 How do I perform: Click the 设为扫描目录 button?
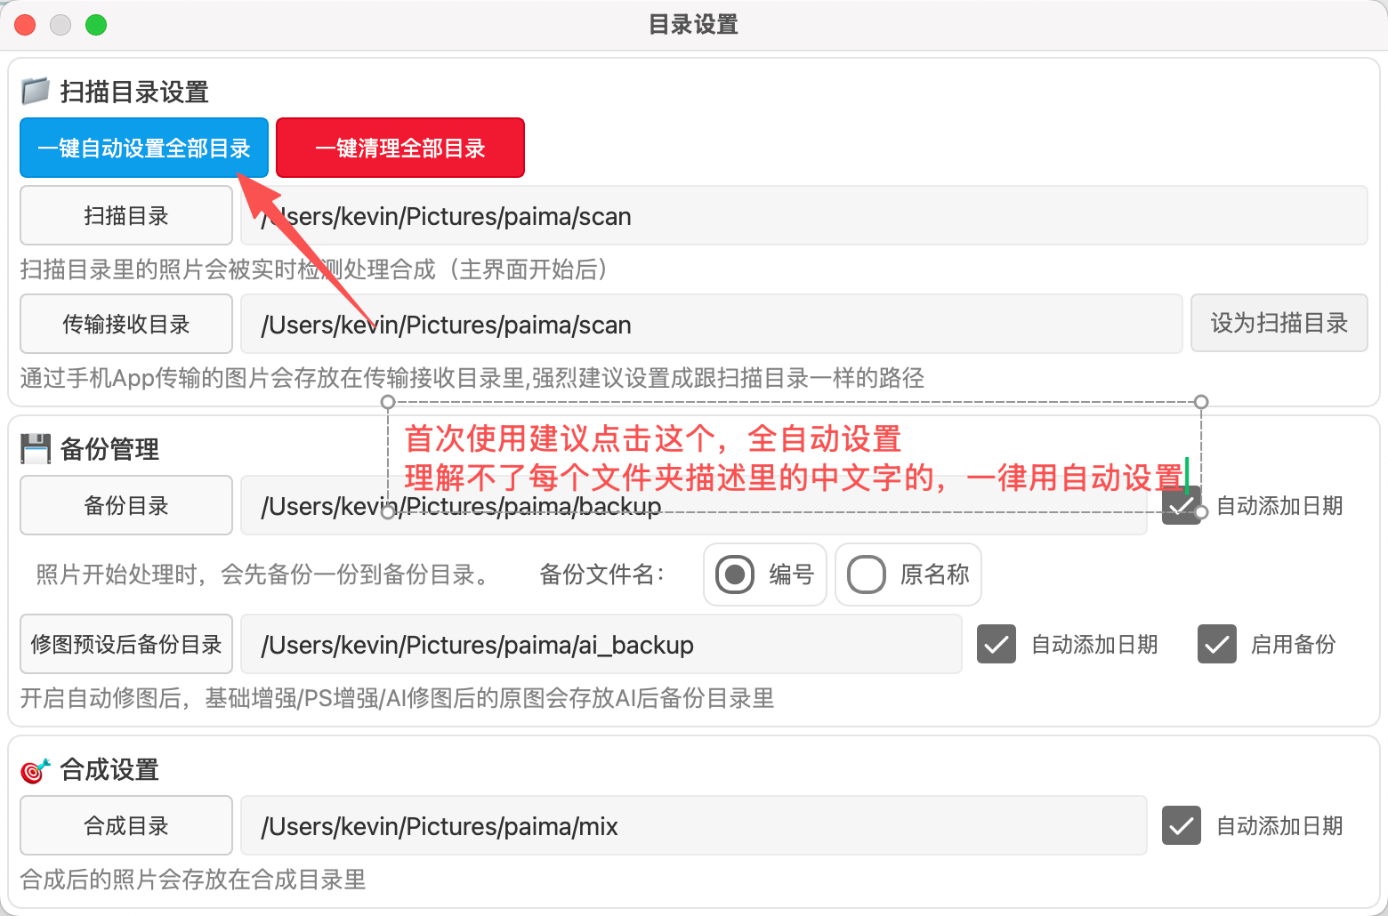1279,324
